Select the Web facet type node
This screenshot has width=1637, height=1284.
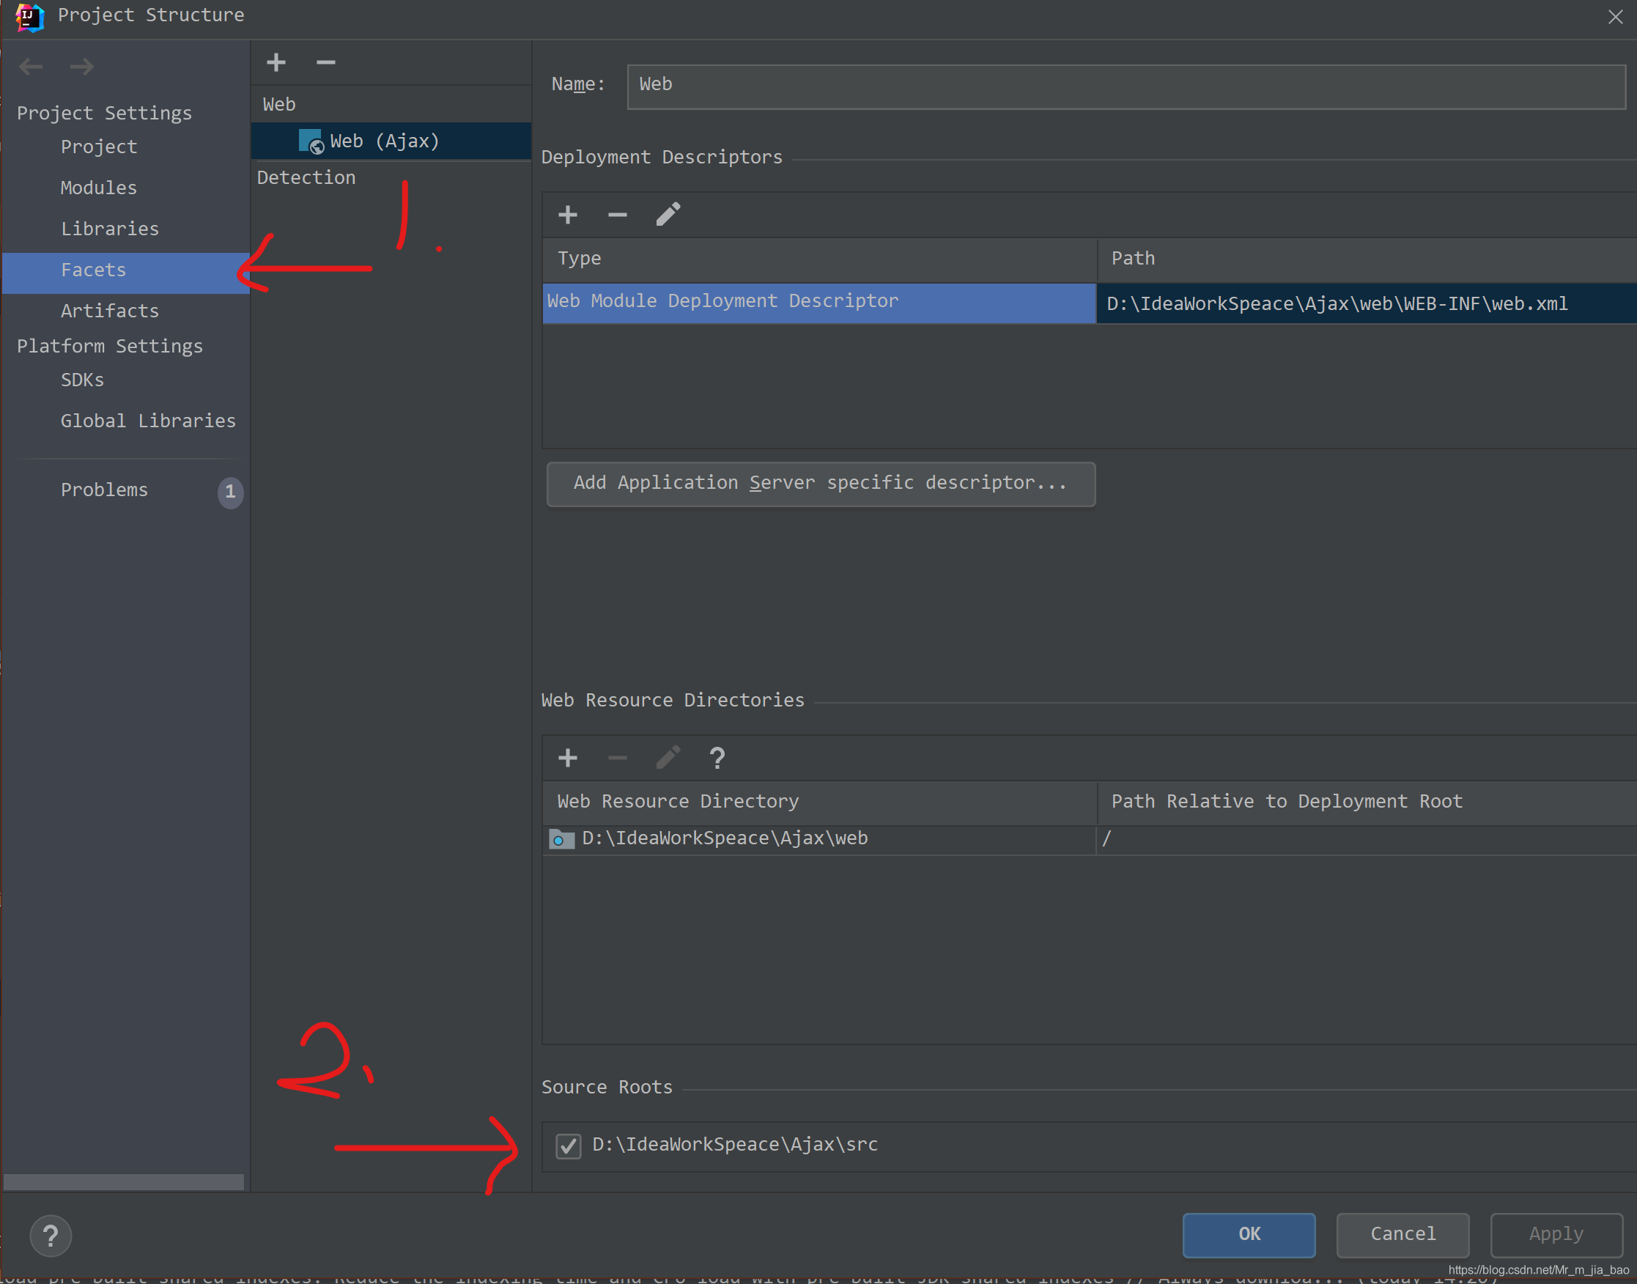pyautogui.click(x=279, y=105)
